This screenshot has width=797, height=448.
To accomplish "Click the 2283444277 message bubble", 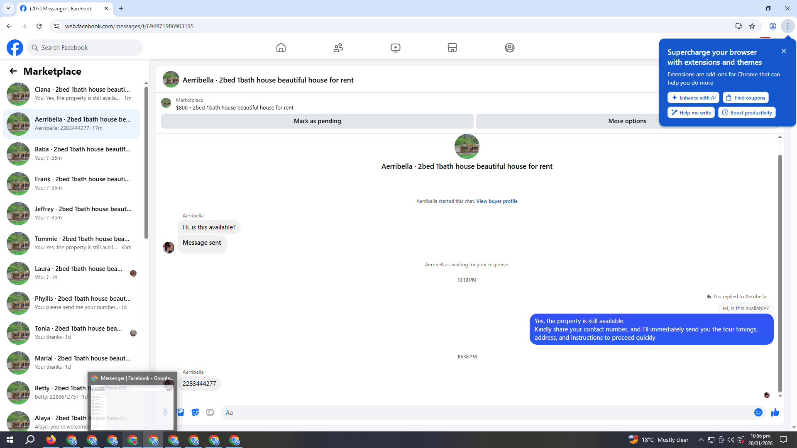I will [x=199, y=384].
